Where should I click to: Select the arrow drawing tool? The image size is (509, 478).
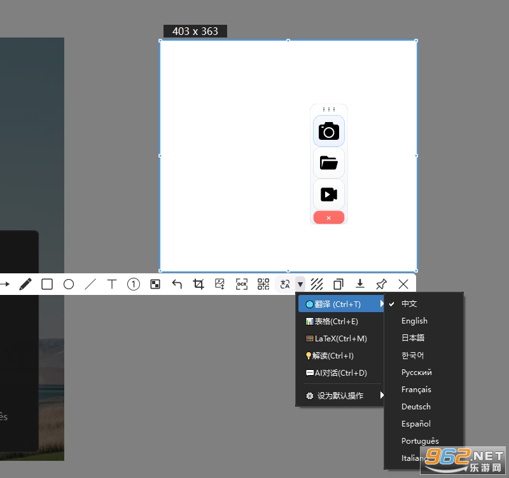click(x=4, y=284)
